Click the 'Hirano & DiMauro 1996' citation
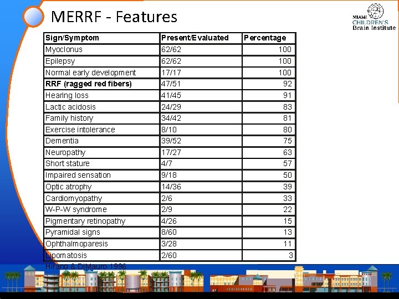 click(86, 266)
